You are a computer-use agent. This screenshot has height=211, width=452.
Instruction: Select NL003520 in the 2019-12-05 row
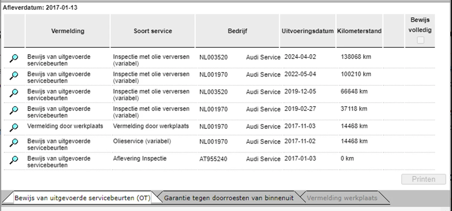point(213,92)
